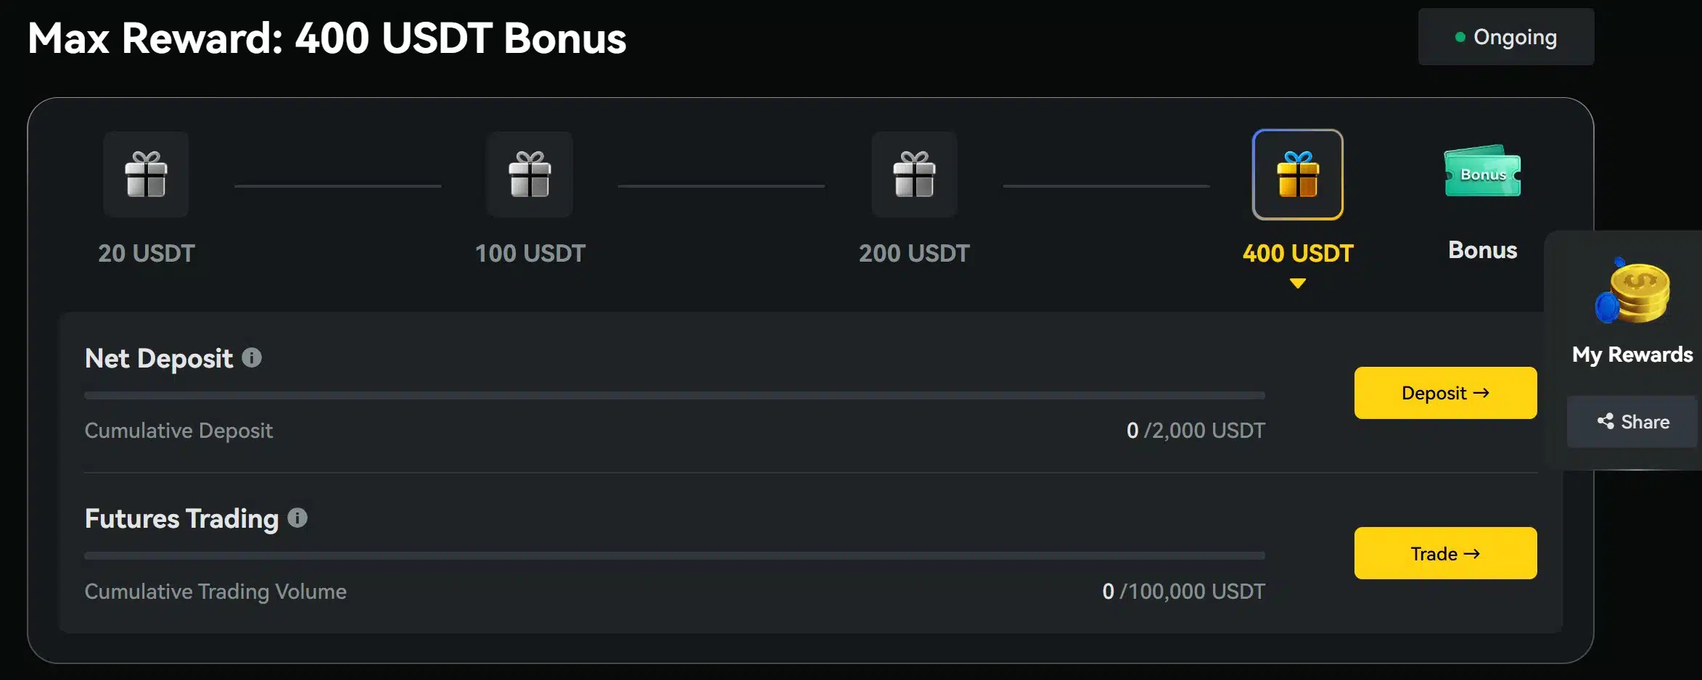The height and width of the screenshot is (680, 1702).
Task: Click the Cumulative Deposit progress bar
Action: [673, 395]
